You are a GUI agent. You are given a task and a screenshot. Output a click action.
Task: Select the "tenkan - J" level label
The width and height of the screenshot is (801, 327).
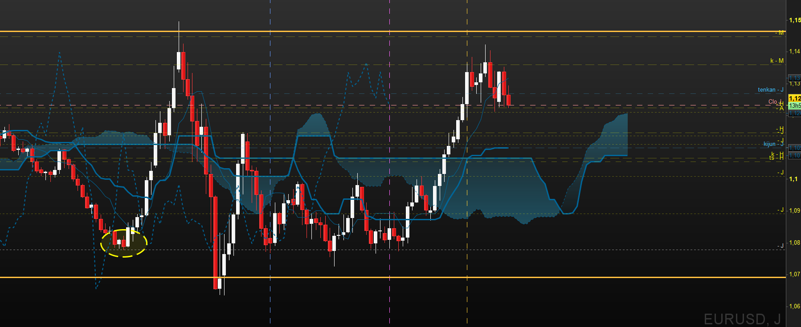click(x=771, y=90)
